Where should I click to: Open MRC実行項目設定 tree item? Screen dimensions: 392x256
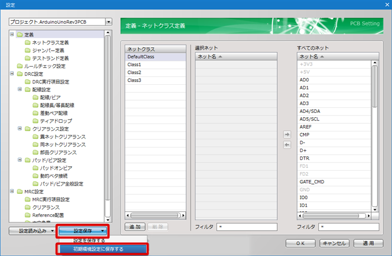51,199
